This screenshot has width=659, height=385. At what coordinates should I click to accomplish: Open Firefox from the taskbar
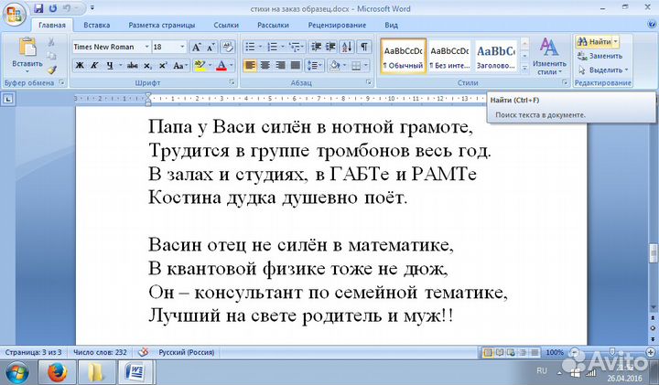(57, 372)
